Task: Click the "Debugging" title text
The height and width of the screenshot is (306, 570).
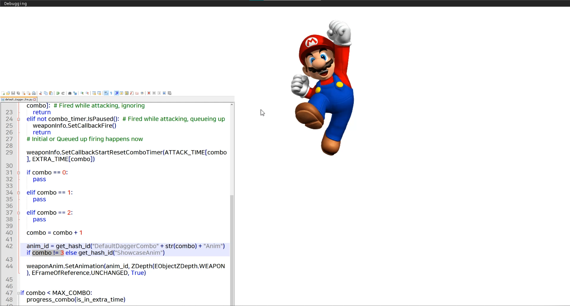Action: click(15, 4)
